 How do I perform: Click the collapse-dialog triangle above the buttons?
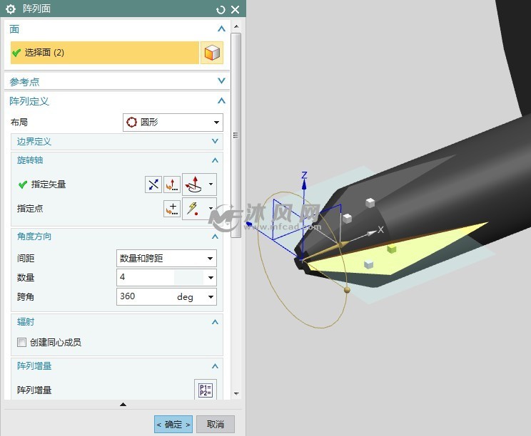(123, 404)
